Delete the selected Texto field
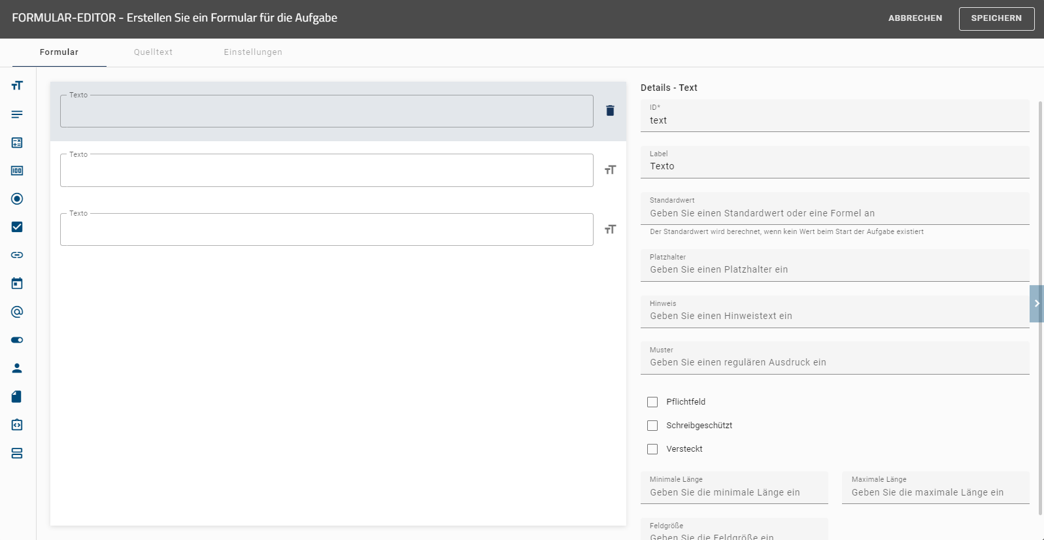The image size is (1044, 540). click(610, 110)
